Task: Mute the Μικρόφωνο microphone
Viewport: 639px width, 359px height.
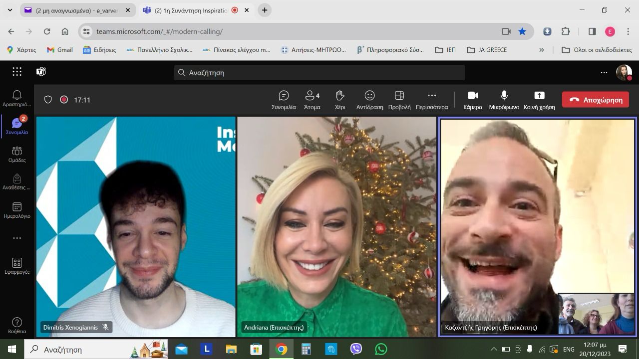Action: click(x=504, y=100)
